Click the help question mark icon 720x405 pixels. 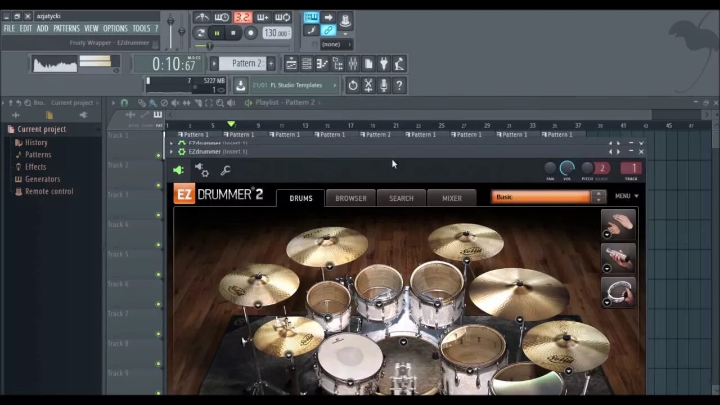tap(399, 85)
